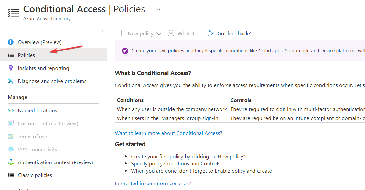
Task: Open Custom controls (Preview) item
Action: pos(48,123)
